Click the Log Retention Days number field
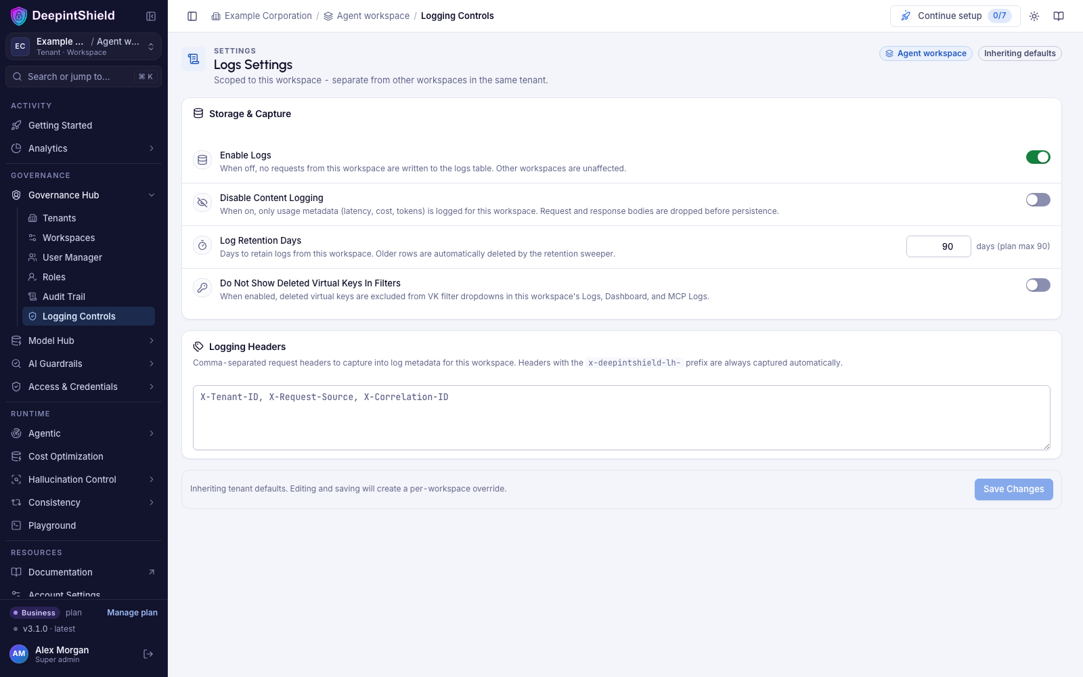This screenshot has height=677, width=1083. pyautogui.click(x=938, y=246)
